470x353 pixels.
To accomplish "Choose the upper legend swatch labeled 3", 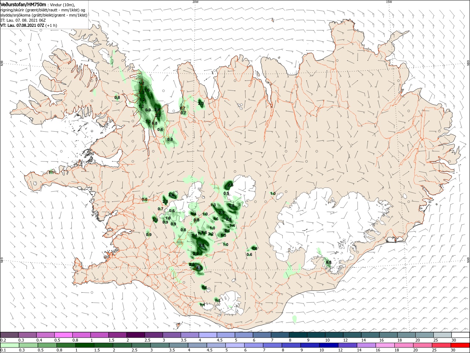I will click(171, 335).
